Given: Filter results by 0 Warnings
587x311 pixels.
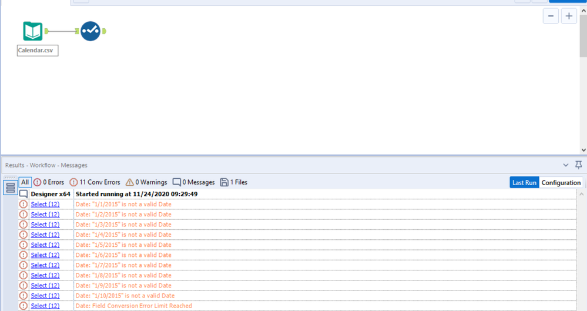Looking at the screenshot, I should pyautogui.click(x=146, y=182).
